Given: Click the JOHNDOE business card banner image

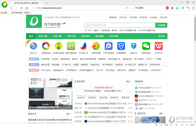Looking at the screenshot, I should (50, 94).
